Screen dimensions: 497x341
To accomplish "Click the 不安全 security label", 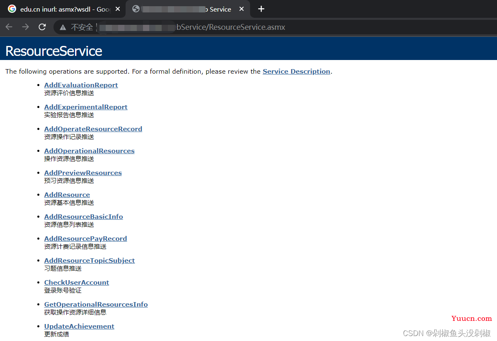I will (x=82, y=28).
